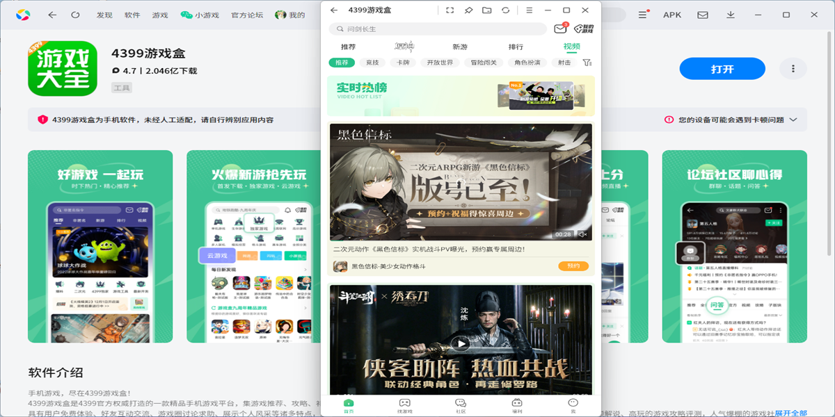
Task: Open the 找游戏 bottom navigation icon
Action: point(404,405)
